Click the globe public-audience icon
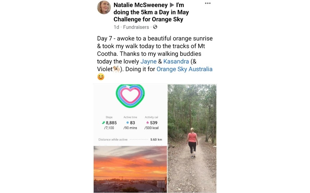Screen dimensions: 310x193 pyautogui.click(x=155, y=27)
